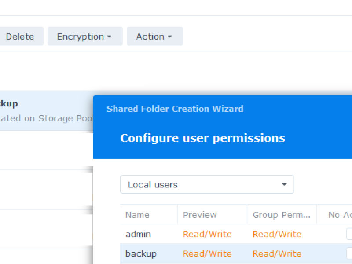The image size is (352, 264).
Task: Click the Preview column header
Action: coord(212,215)
